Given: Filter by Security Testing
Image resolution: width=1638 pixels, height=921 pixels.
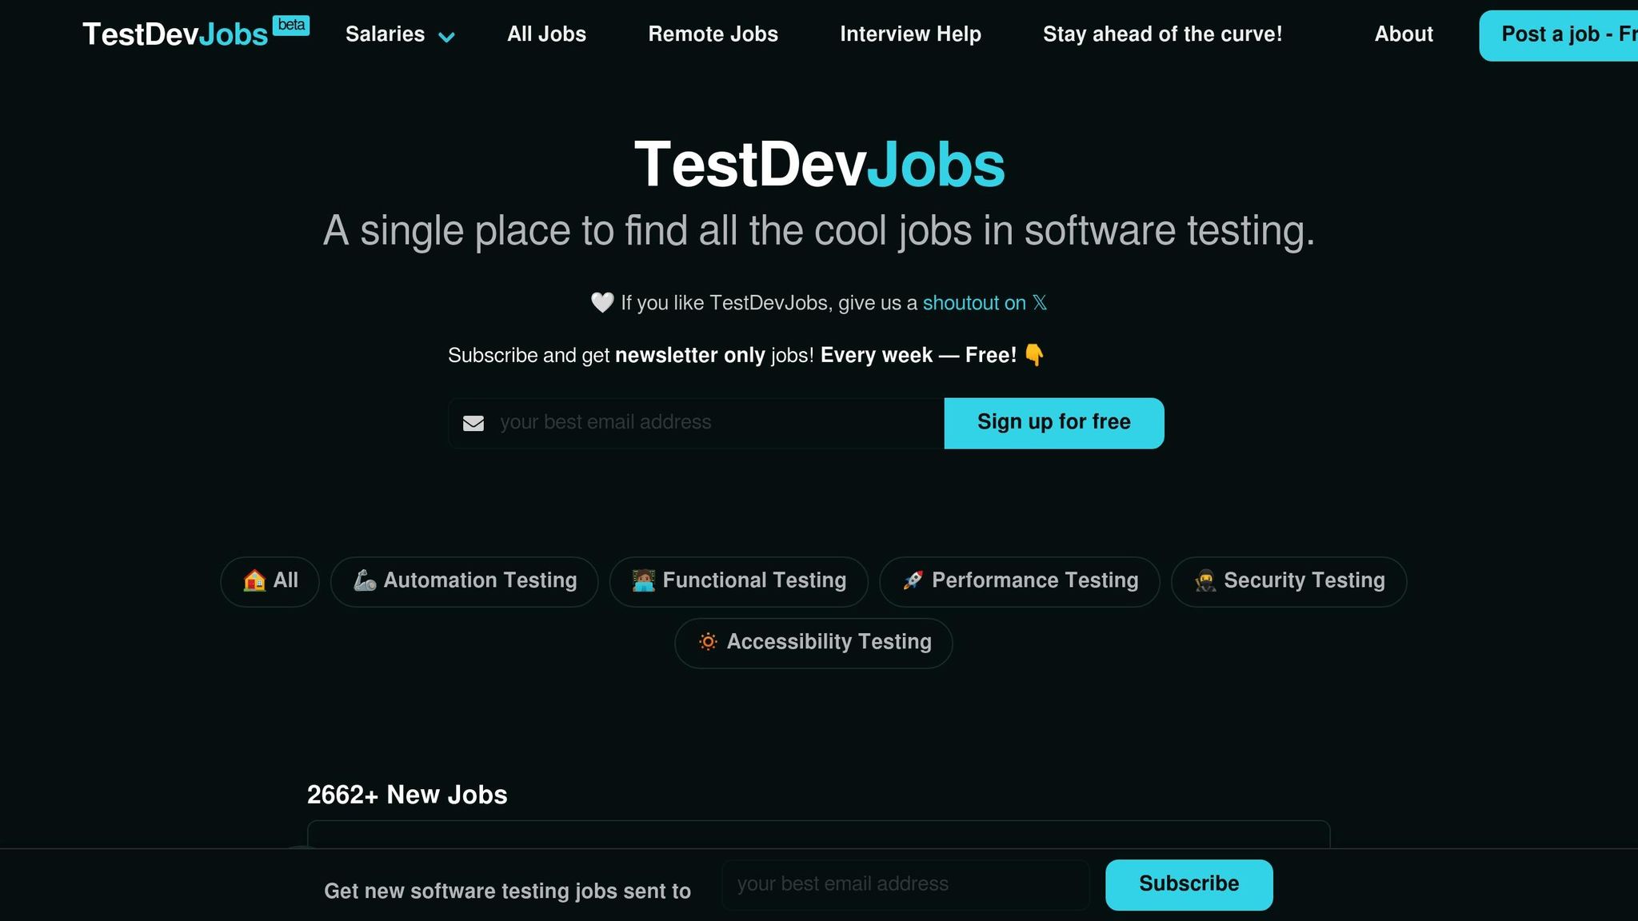Looking at the screenshot, I should [1288, 581].
